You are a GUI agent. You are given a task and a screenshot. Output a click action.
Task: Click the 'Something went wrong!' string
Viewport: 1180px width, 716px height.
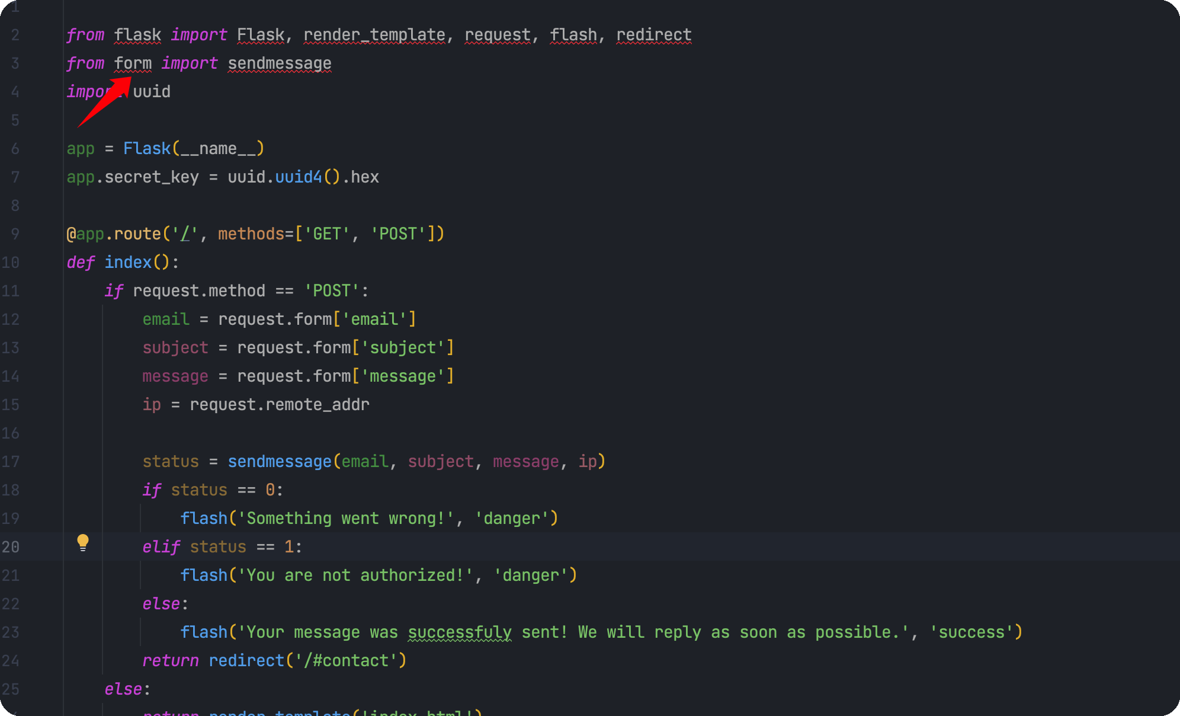tap(345, 519)
